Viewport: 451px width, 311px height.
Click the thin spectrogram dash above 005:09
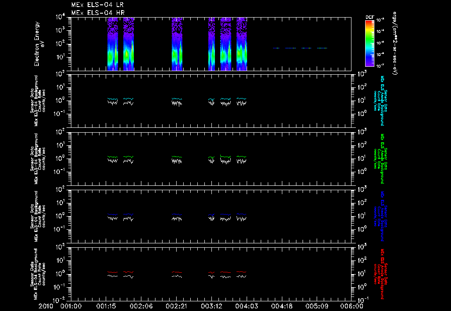tap(322, 48)
